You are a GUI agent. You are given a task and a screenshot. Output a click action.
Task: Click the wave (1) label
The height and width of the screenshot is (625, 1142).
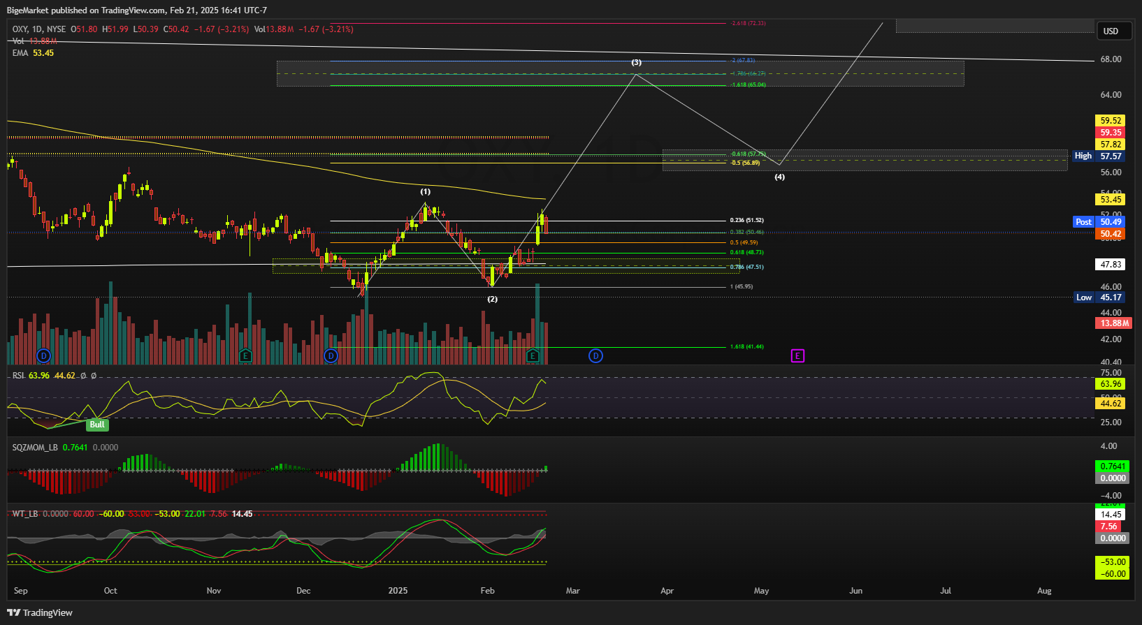click(425, 191)
